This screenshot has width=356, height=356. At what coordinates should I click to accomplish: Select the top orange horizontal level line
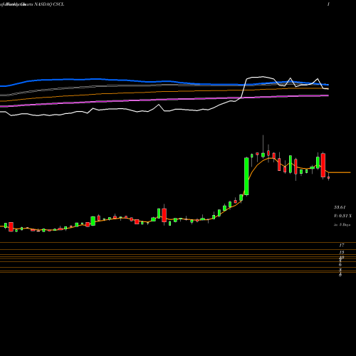click(178, 243)
